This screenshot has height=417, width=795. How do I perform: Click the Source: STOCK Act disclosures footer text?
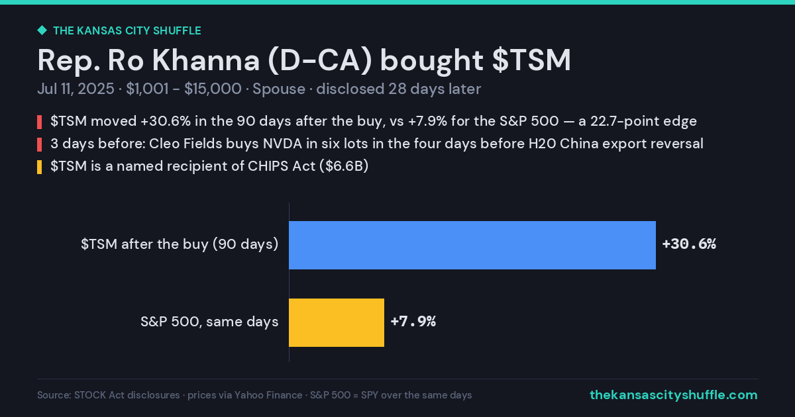coord(254,395)
